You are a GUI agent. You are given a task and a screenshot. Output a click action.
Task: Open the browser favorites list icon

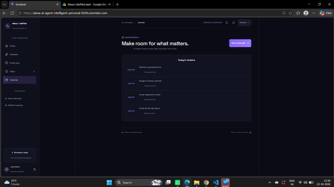coord(298,13)
